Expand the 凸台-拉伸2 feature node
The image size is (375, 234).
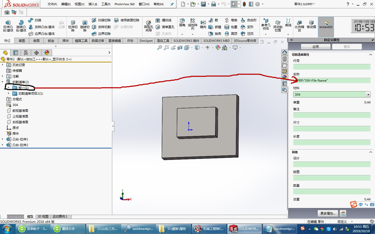point(3,145)
